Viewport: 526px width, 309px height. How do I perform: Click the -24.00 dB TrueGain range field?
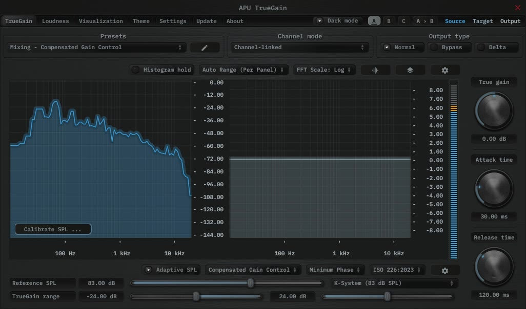[102, 296]
